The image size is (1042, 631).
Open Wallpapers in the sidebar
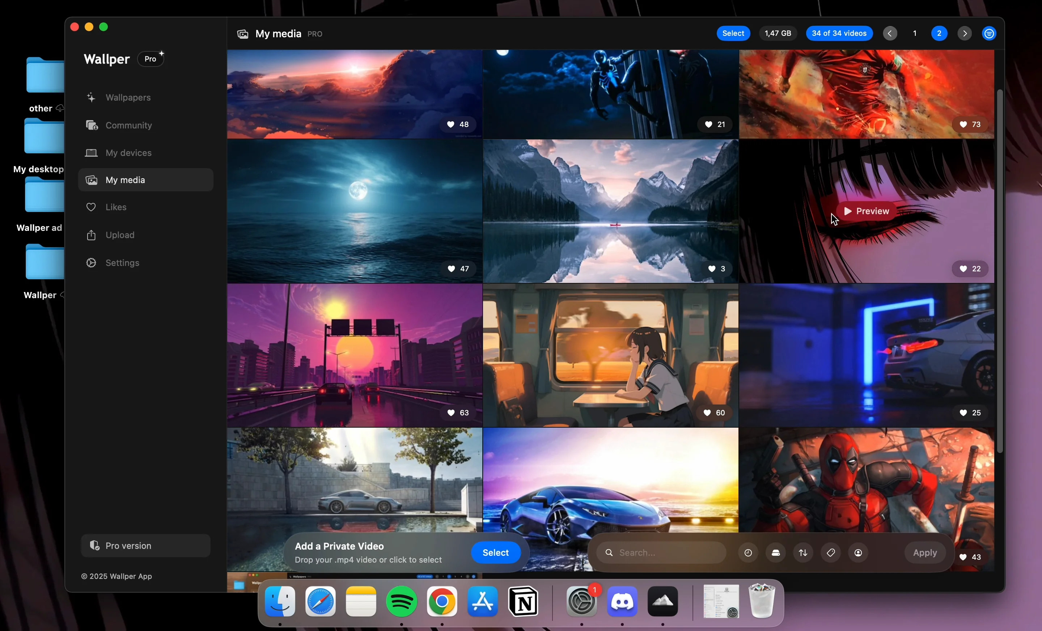pyautogui.click(x=146, y=98)
